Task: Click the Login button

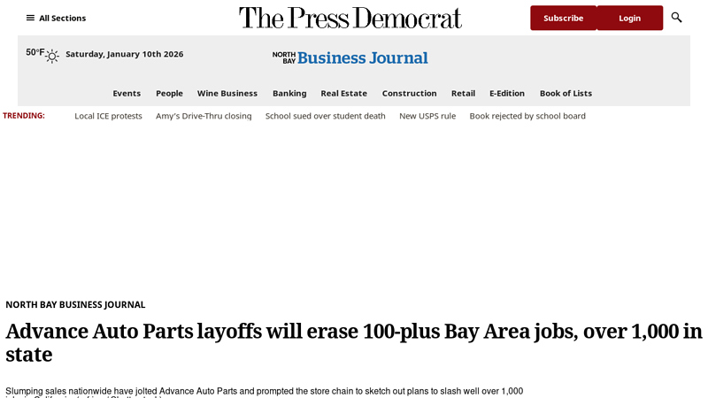Action: coord(629,18)
